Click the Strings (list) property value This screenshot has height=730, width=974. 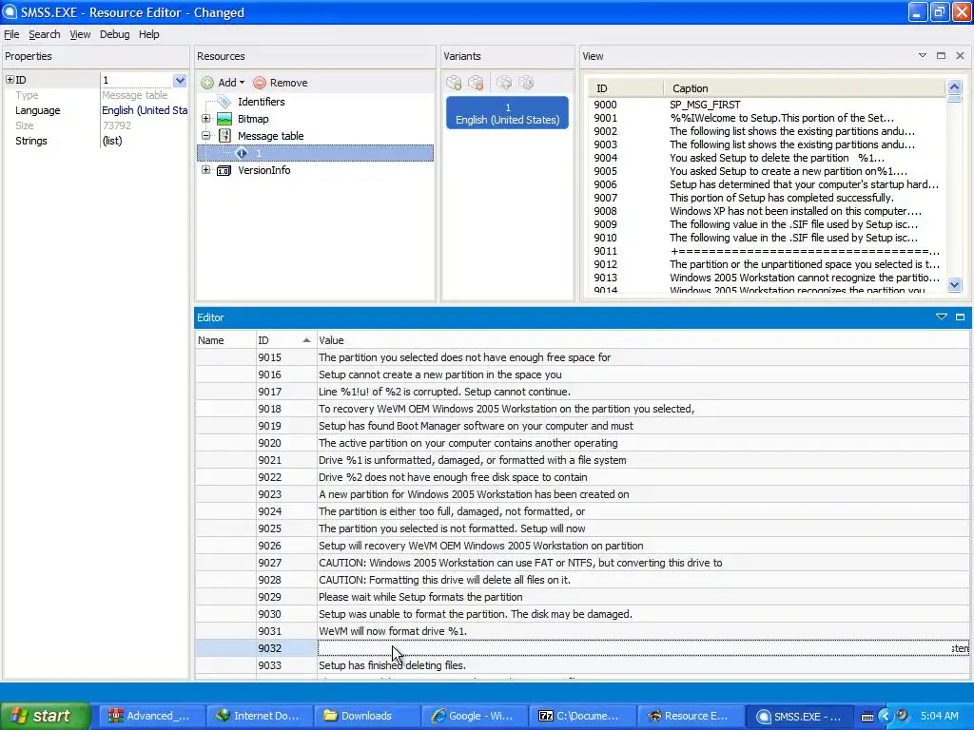coord(145,141)
